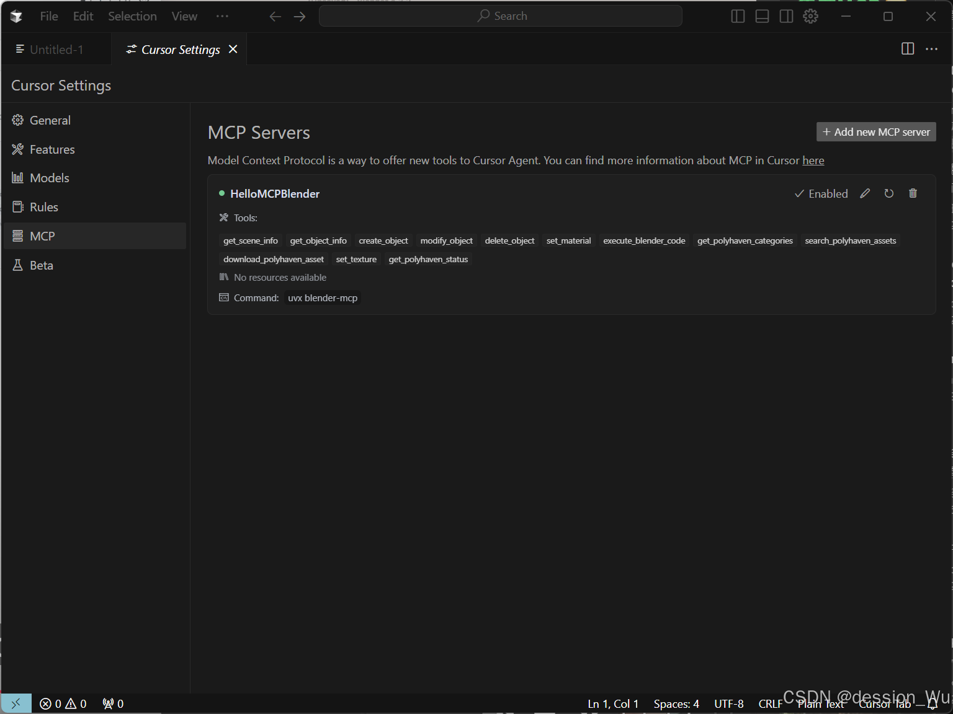
Task: Delete the HelloMCPBlender server via trash icon
Action: click(x=912, y=193)
